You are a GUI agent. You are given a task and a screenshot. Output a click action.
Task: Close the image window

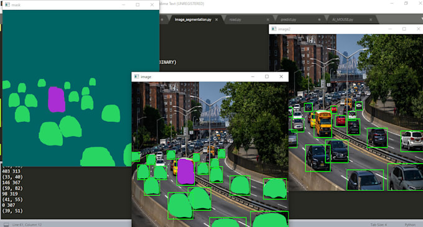pyautogui.click(x=281, y=76)
